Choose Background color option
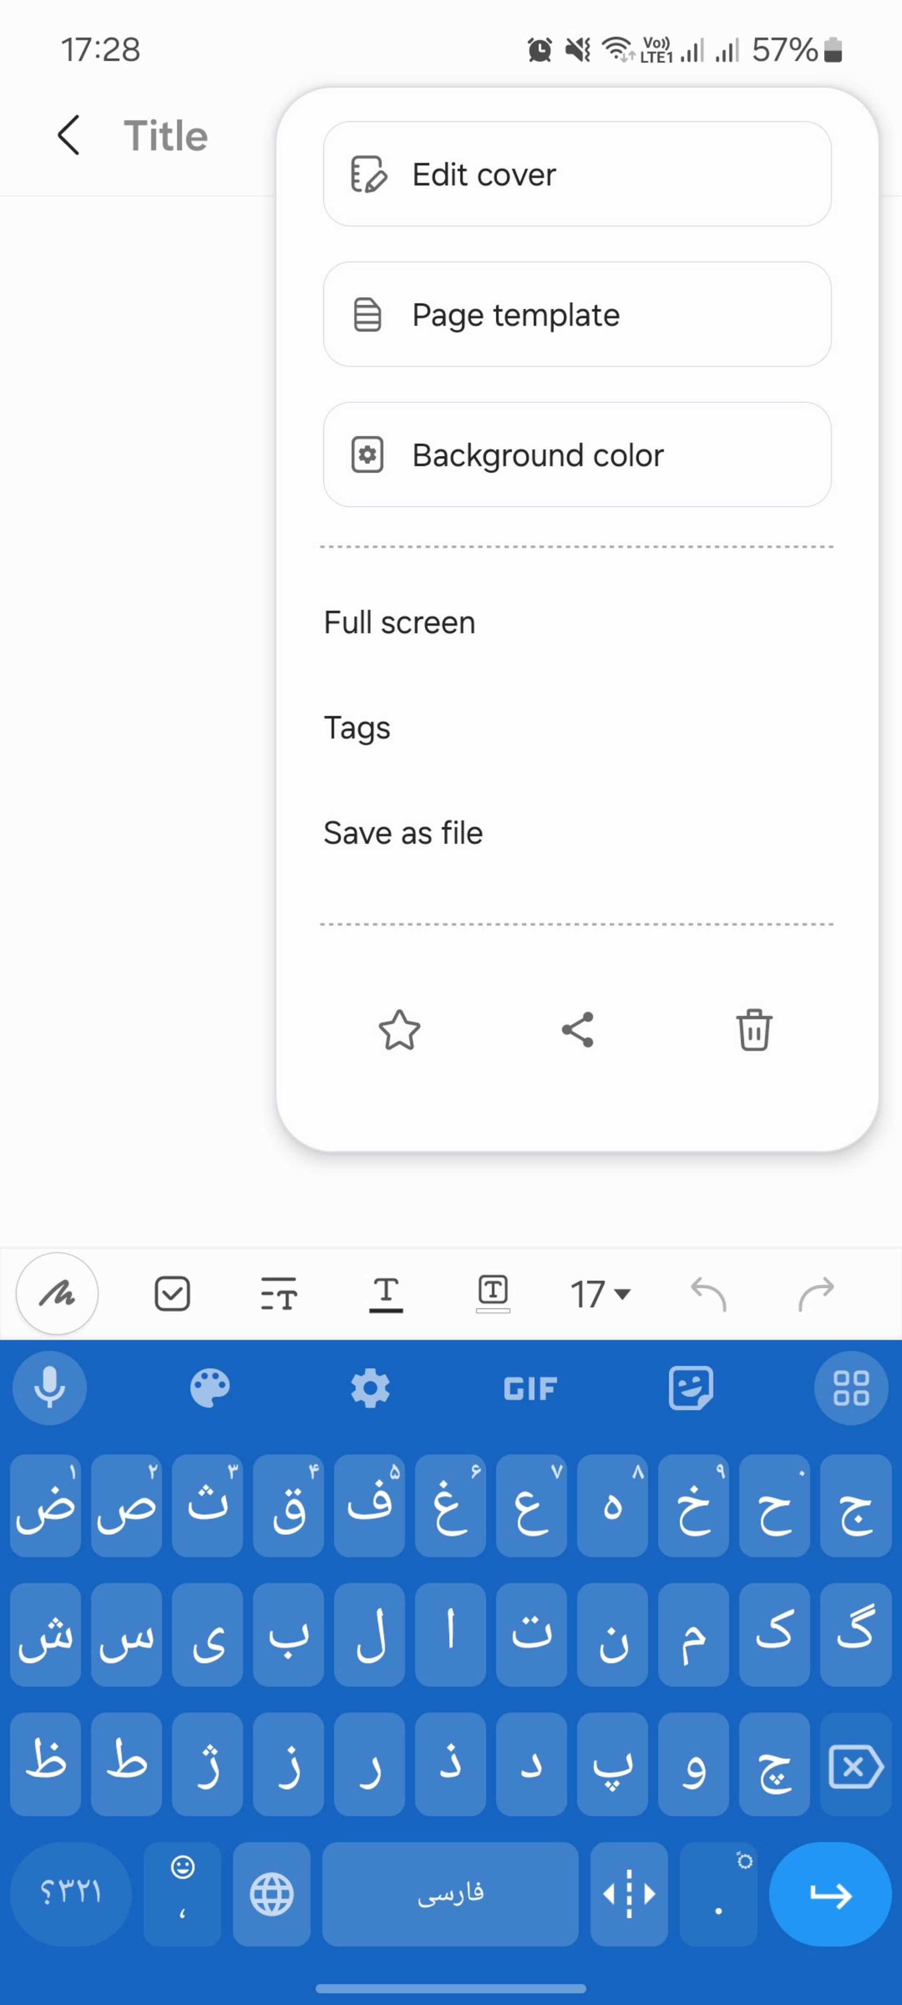 577,454
